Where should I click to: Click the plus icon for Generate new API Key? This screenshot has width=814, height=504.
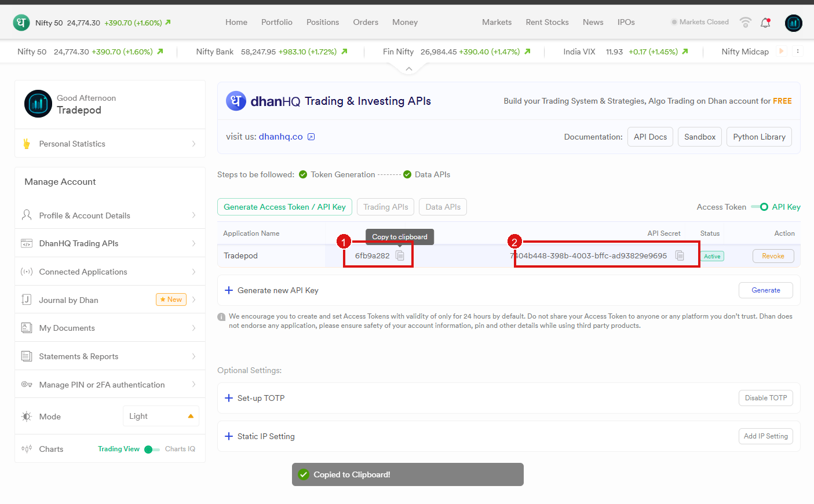tap(229, 290)
